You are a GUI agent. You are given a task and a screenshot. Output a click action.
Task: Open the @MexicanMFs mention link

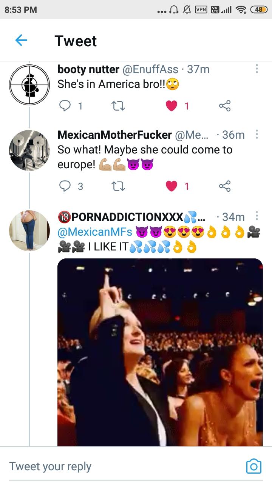(x=94, y=232)
